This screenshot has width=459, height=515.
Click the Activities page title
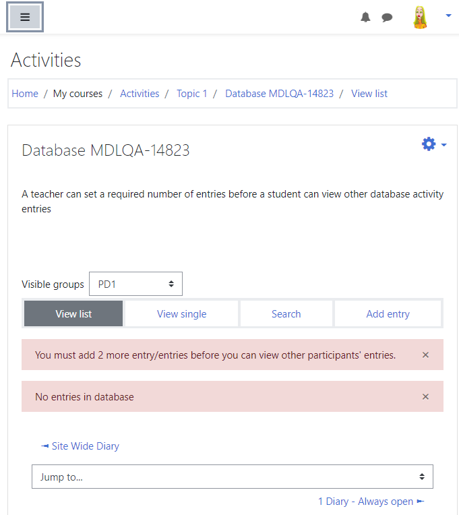click(x=46, y=60)
